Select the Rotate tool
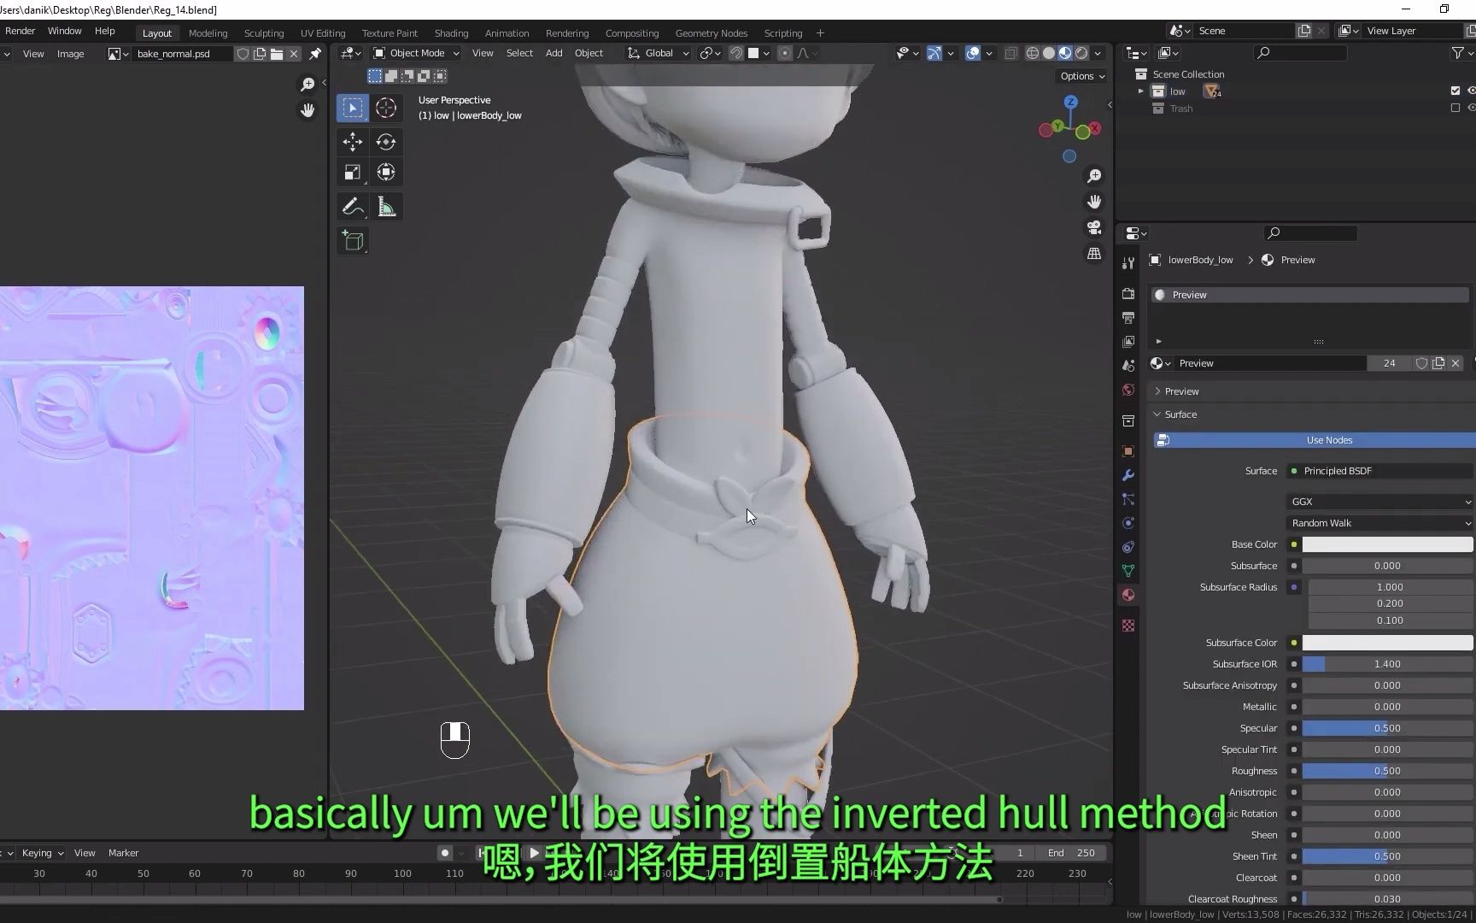1476x923 pixels. [x=386, y=143]
